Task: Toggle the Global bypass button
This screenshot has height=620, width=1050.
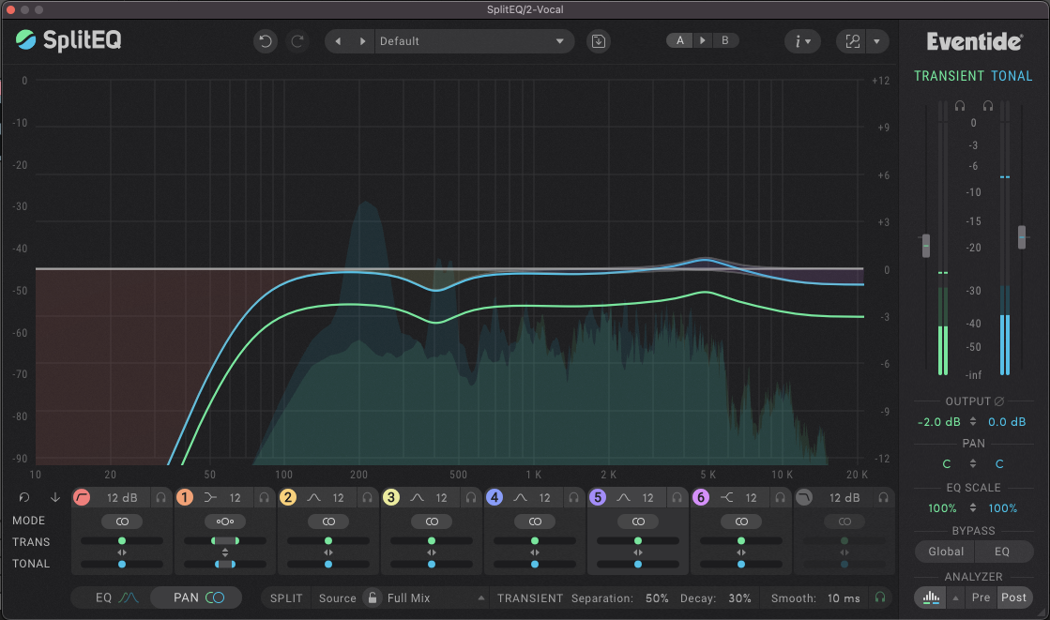Action: [x=946, y=552]
